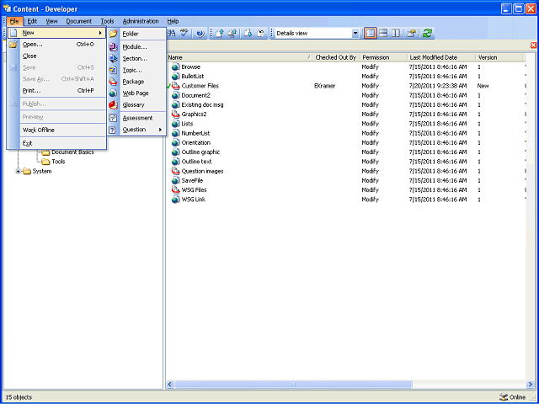Toggle the two-pane side-by-side layout button
Screen dimensions: 539x404
(x=396, y=34)
